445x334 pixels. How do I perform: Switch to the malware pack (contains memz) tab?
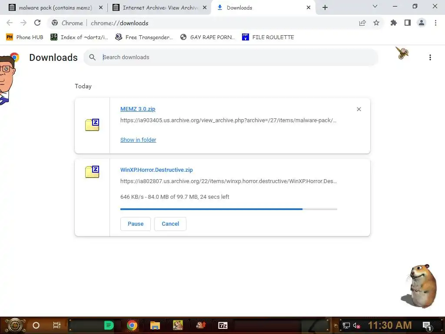[55, 8]
